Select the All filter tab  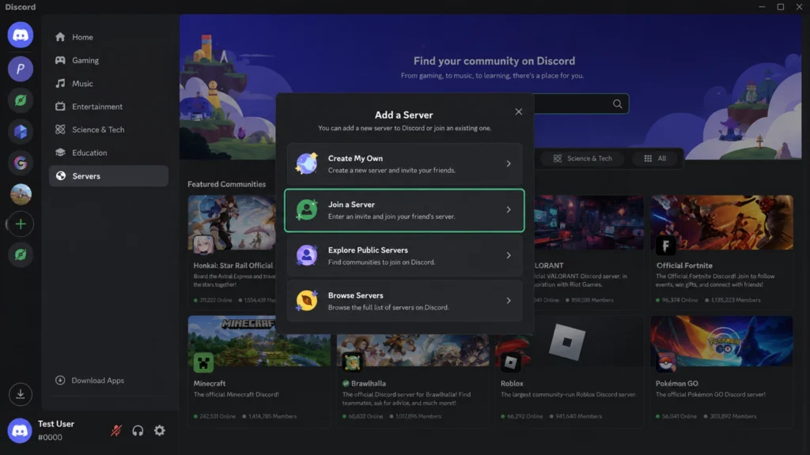pos(654,158)
